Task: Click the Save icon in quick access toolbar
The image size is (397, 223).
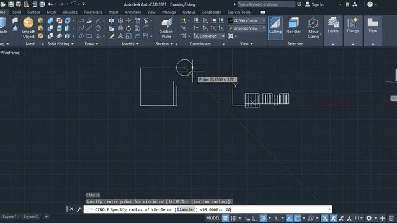Action: point(11,4)
